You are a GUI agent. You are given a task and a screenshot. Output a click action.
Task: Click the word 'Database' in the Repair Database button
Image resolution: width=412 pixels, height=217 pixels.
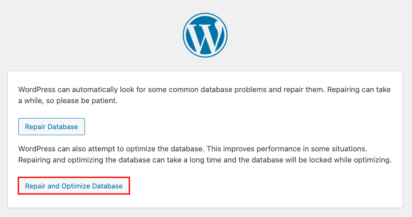coord(63,127)
